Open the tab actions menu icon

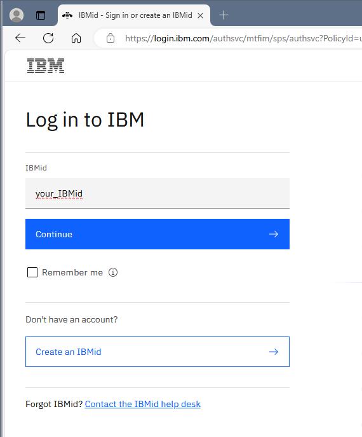41,15
